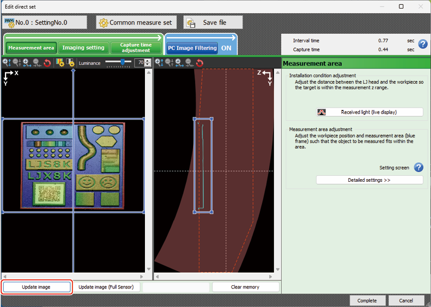Select the Capture time adjustment tab

(x=136, y=48)
